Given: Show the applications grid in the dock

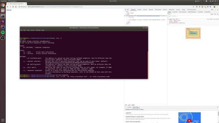Looking at the screenshot, I should (3, 120).
